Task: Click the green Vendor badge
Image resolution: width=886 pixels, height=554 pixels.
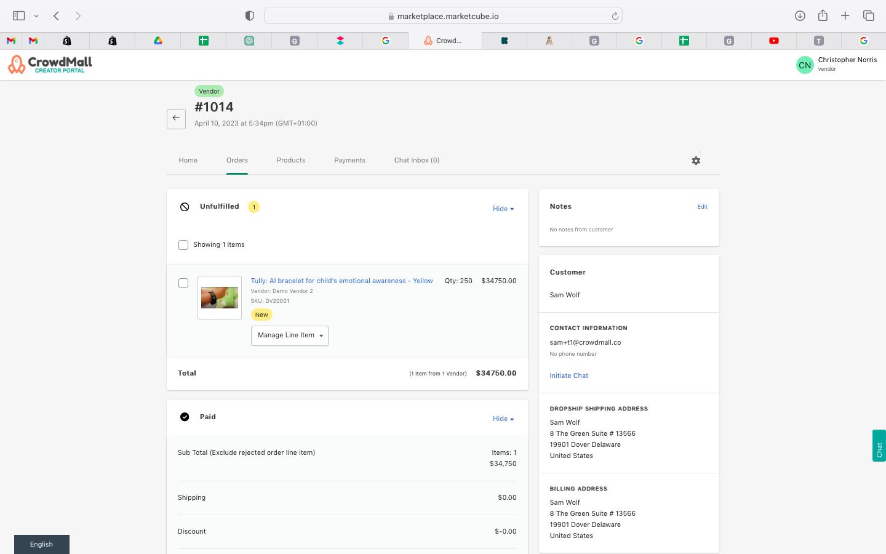Action: [x=209, y=91]
